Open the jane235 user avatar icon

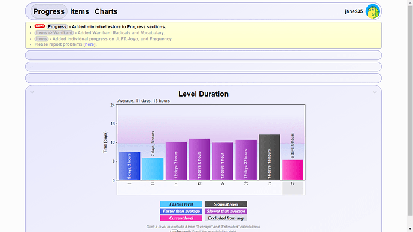coord(372,11)
